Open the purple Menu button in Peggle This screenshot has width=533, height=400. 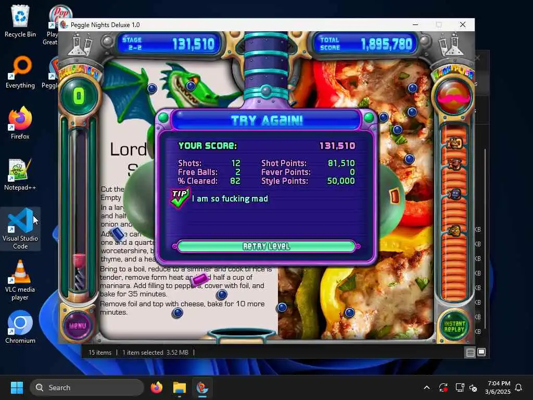(78, 326)
